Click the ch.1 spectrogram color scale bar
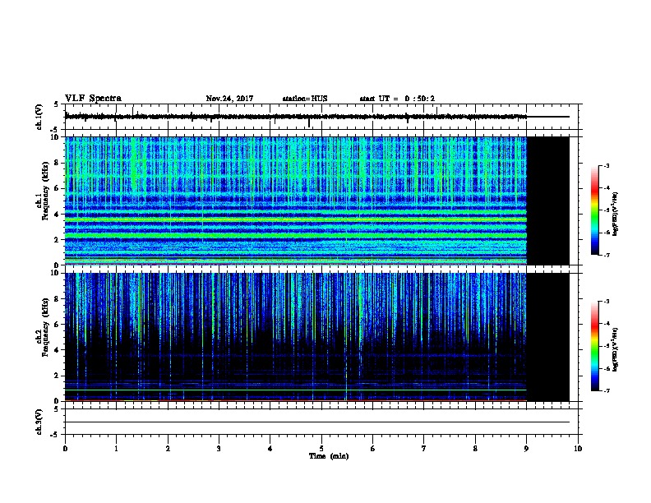Viewport: 651px width, 503px height. 594,210
